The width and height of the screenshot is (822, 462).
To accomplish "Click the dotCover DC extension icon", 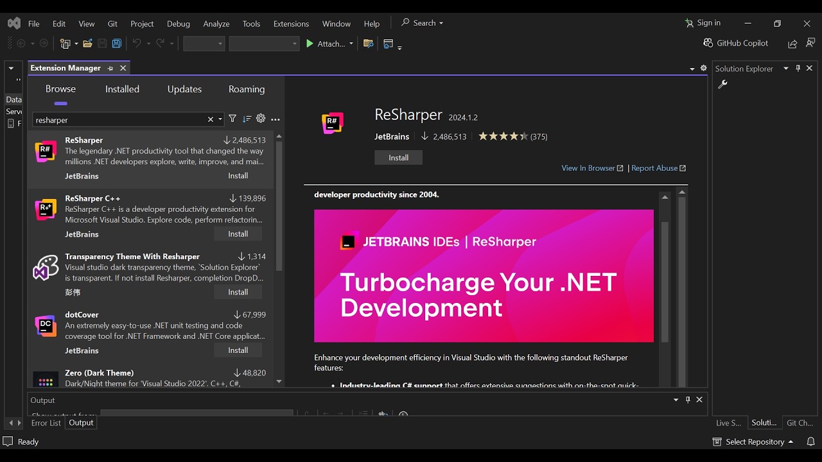I will tap(46, 326).
